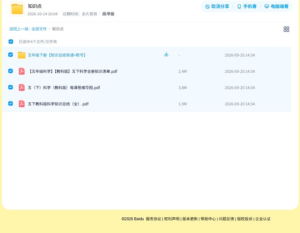Open 问题反馈 footer link

pos(226,219)
